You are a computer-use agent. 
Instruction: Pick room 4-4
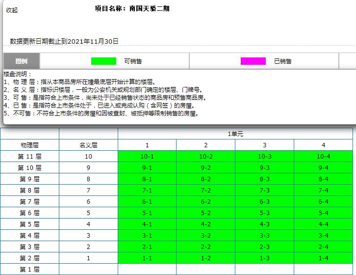coord(323,224)
